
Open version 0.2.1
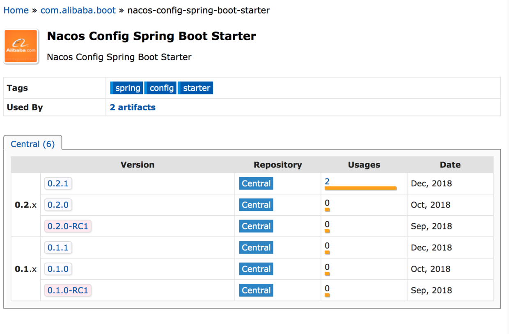point(58,184)
